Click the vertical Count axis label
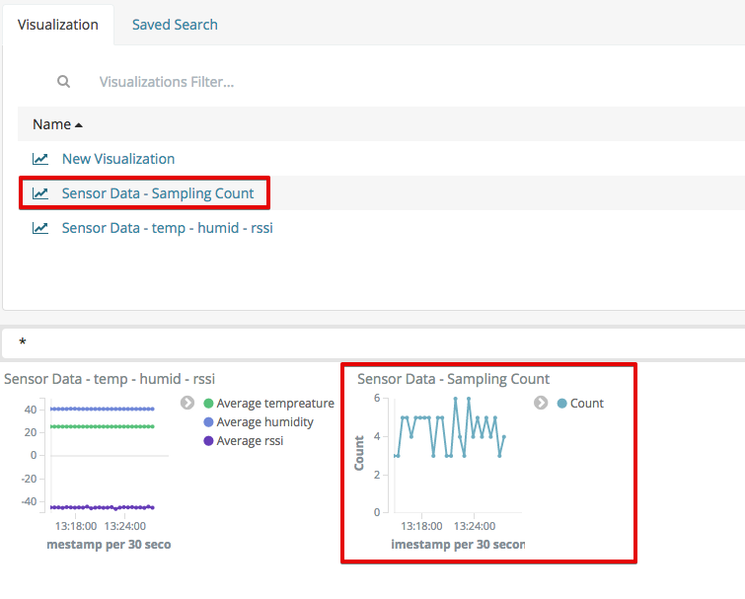The height and width of the screenshot is (599, 745). pos(359,453)
